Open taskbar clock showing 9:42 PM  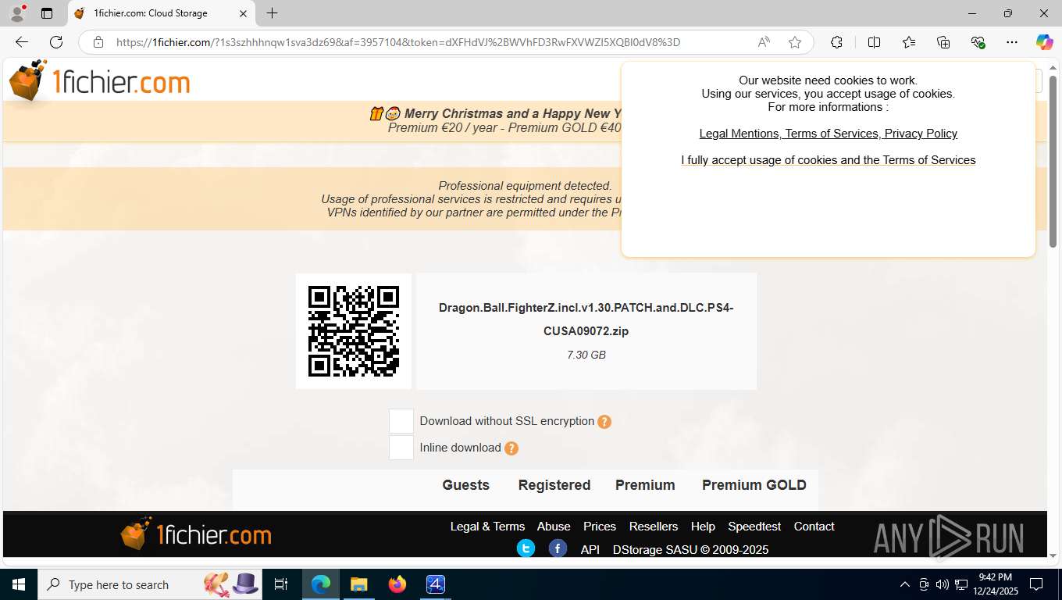995,584
